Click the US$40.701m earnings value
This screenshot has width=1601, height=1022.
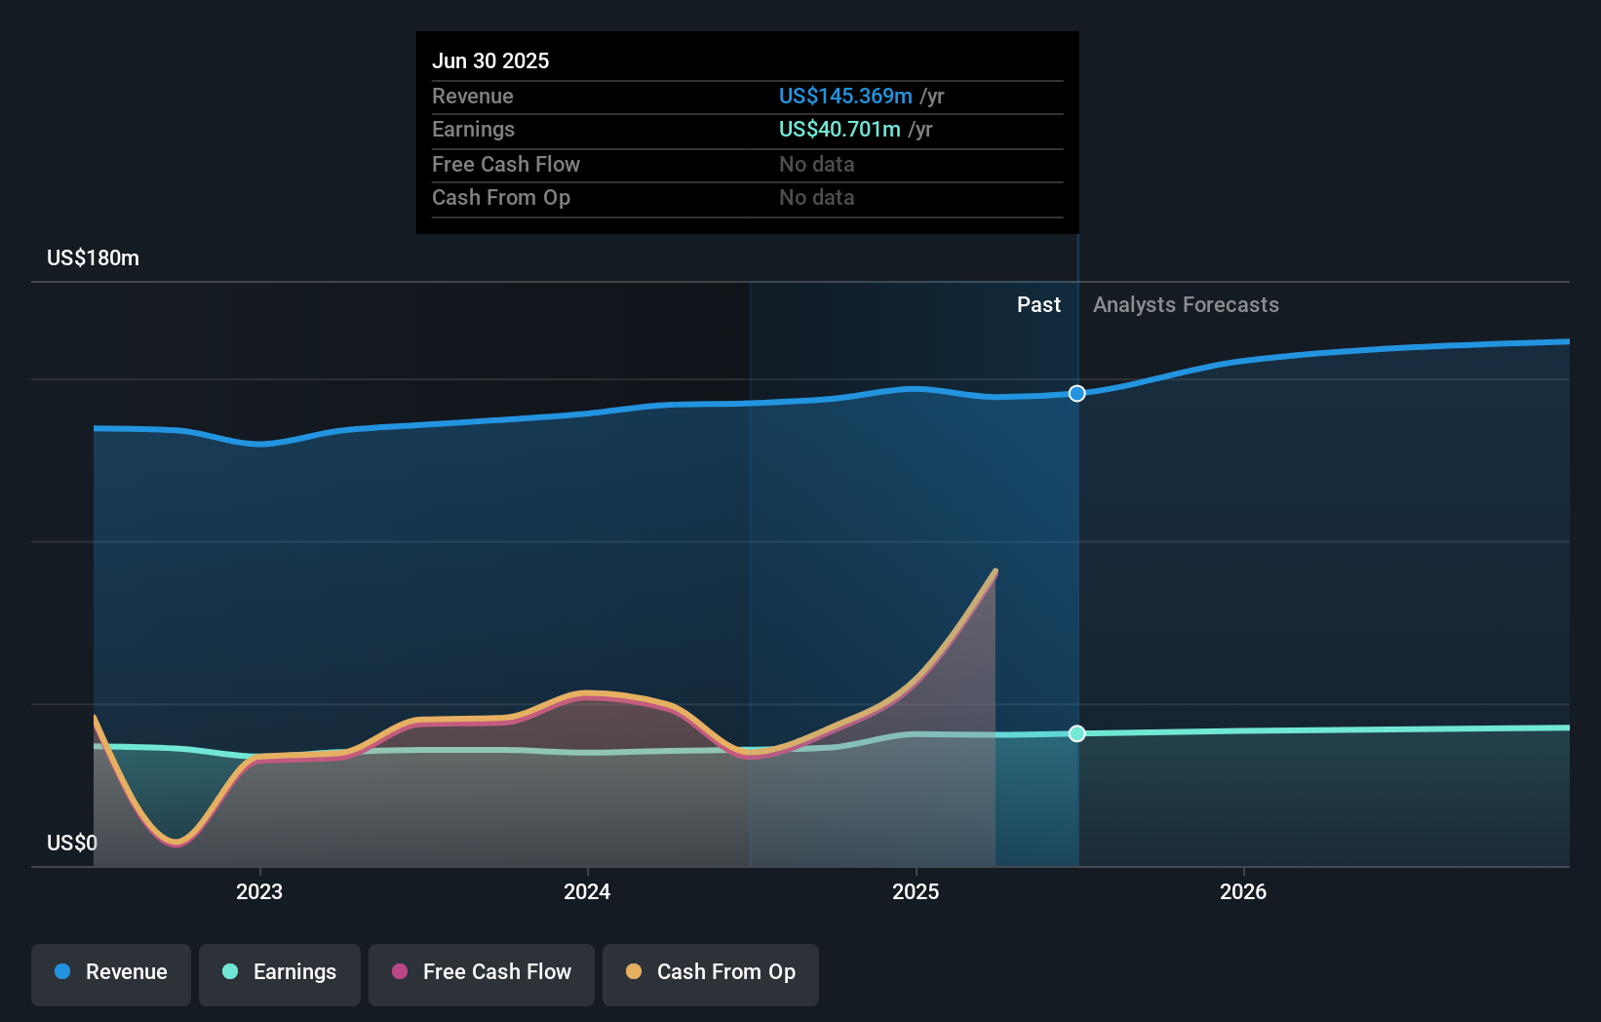[839, 129]
